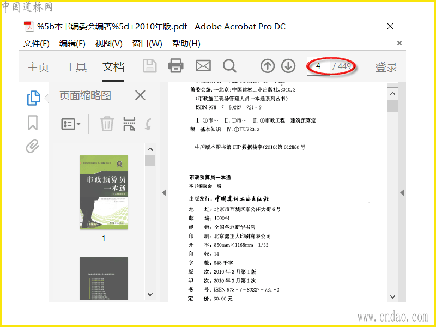436x327 pixels.
Task: Click document scroll up arrow
Action: [x=392, y=93]
